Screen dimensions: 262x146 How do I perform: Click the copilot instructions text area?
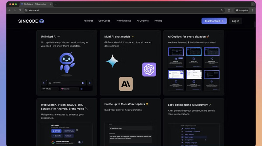coord(130,139)
